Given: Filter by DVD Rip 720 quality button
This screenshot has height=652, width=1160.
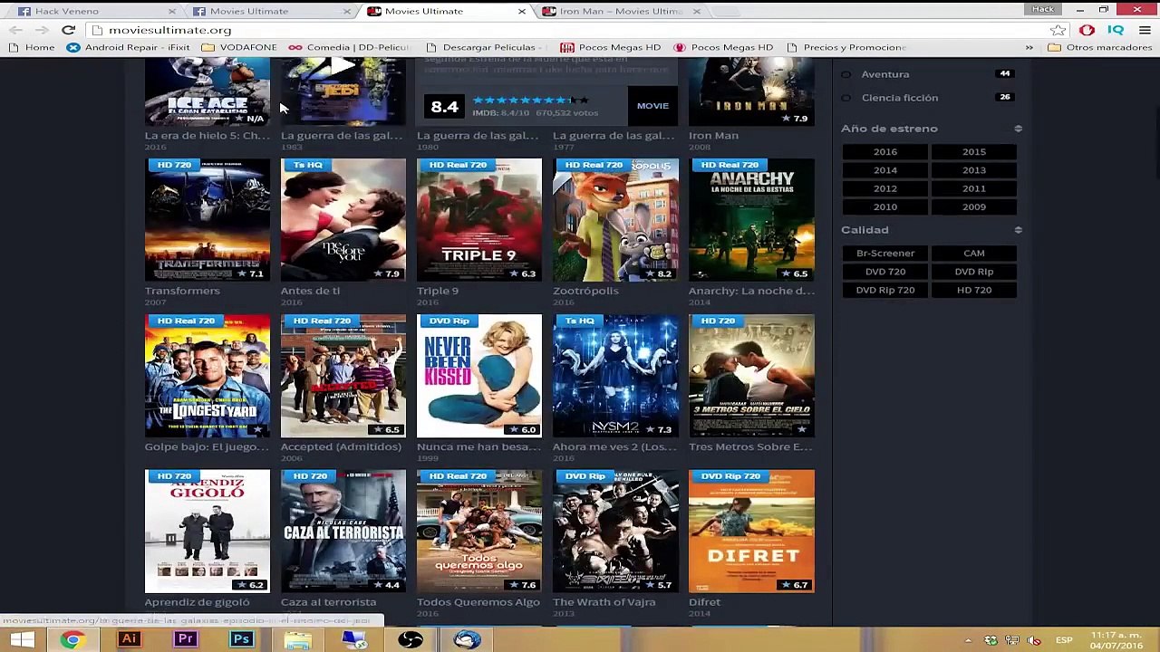Looking at the screenshot, I should 885,290.
